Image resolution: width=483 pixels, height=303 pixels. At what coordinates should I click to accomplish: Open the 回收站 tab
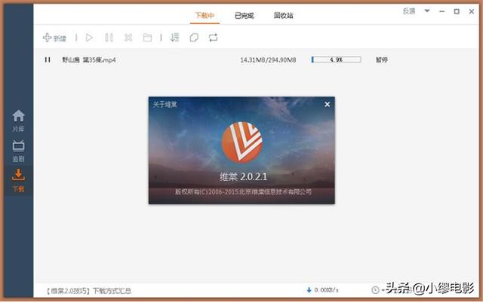pos(284,15)
